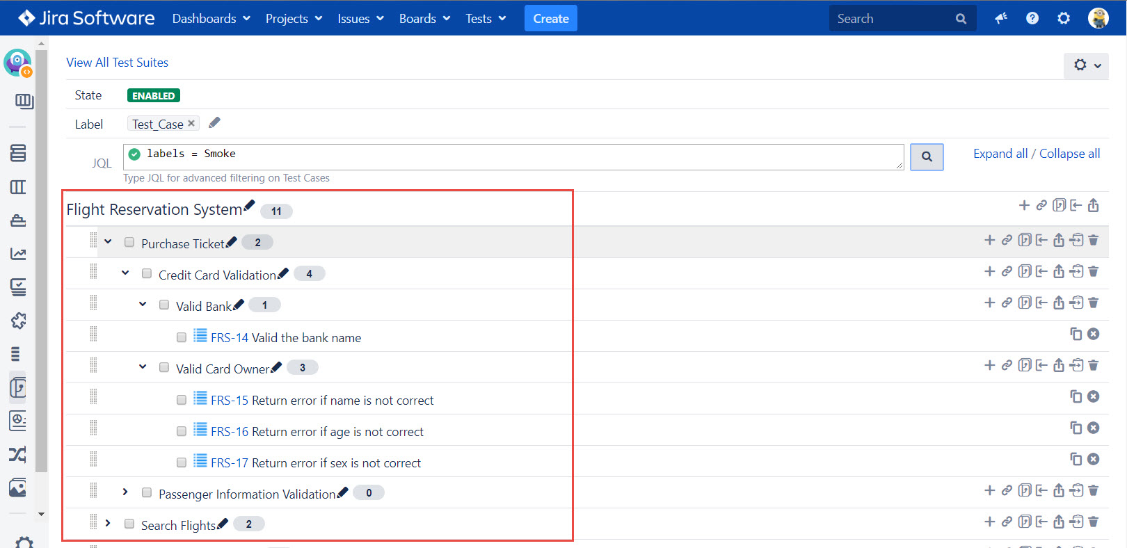Open the user profile avatar
Viewport: 1127px width, 548px height.
(1098, 18)
